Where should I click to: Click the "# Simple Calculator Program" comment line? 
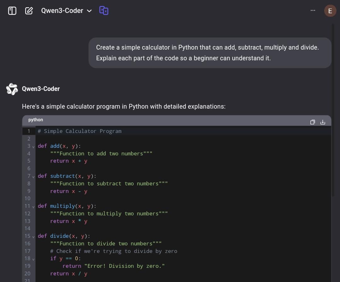tap(80, 131)
